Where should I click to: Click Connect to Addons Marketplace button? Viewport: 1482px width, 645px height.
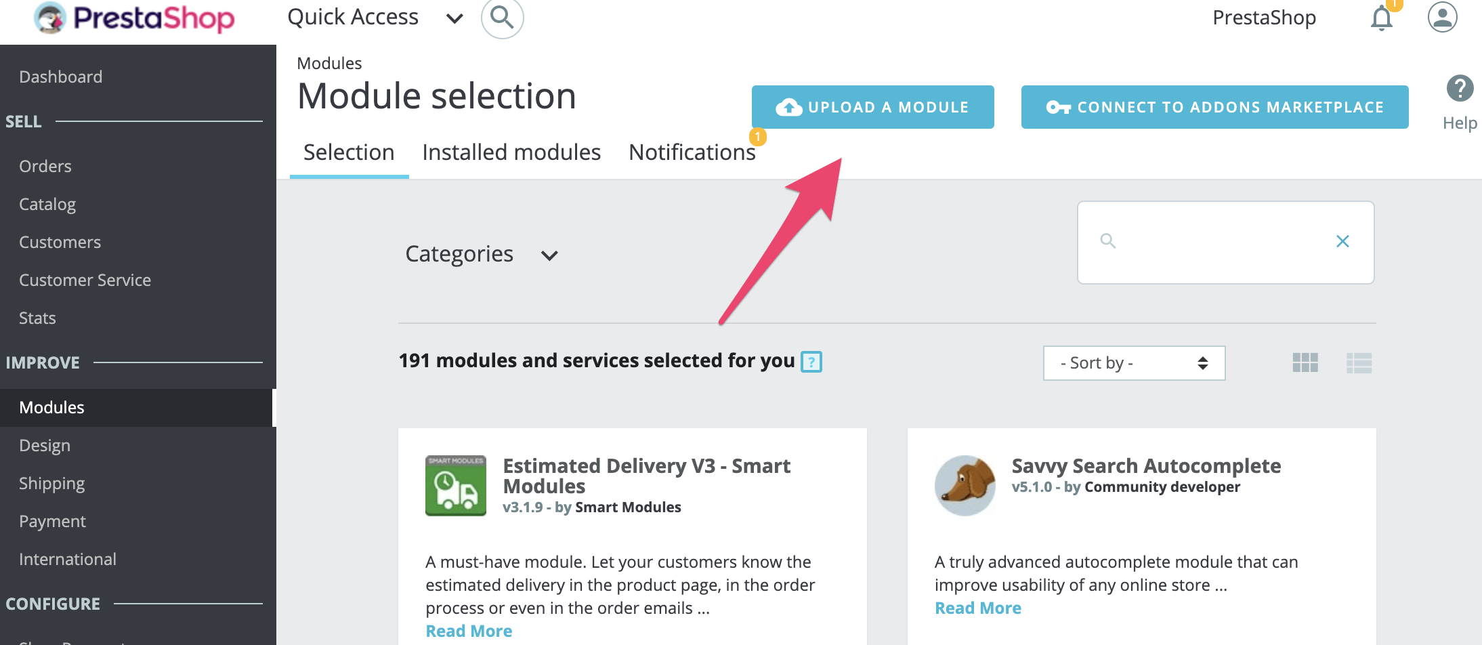click(1214, 107)
